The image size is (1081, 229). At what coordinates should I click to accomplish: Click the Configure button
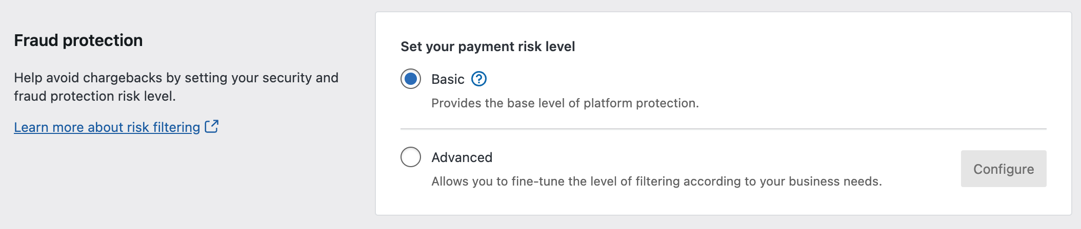[1003, 169]
